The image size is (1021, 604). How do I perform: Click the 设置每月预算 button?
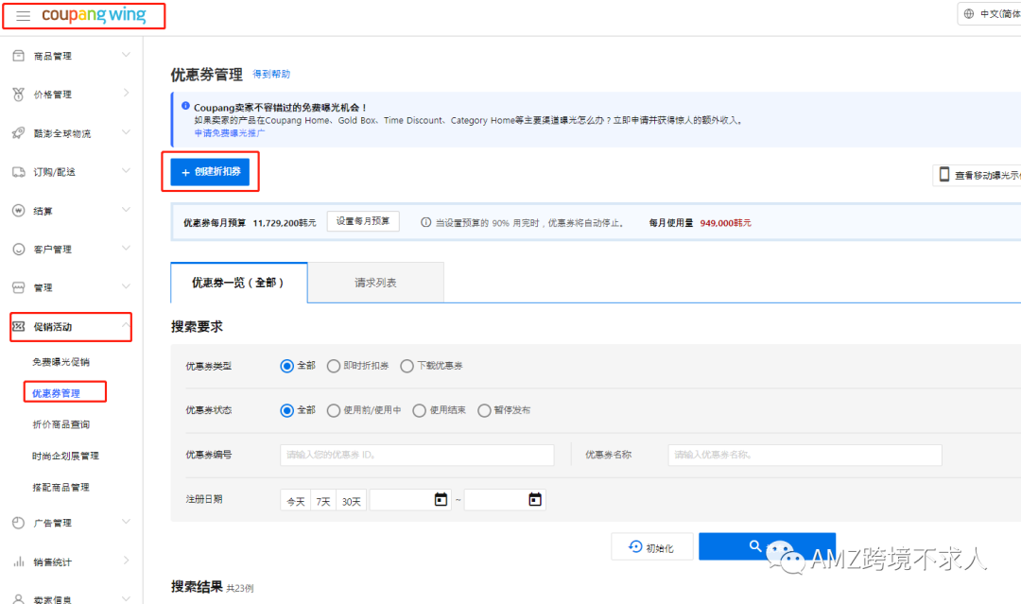click(x=363, y=221)
